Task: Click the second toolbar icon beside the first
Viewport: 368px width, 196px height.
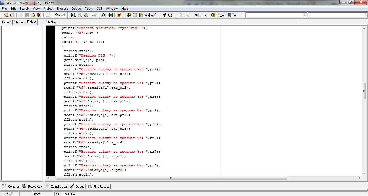Action: pyautogui.click(x=12, y=15)
